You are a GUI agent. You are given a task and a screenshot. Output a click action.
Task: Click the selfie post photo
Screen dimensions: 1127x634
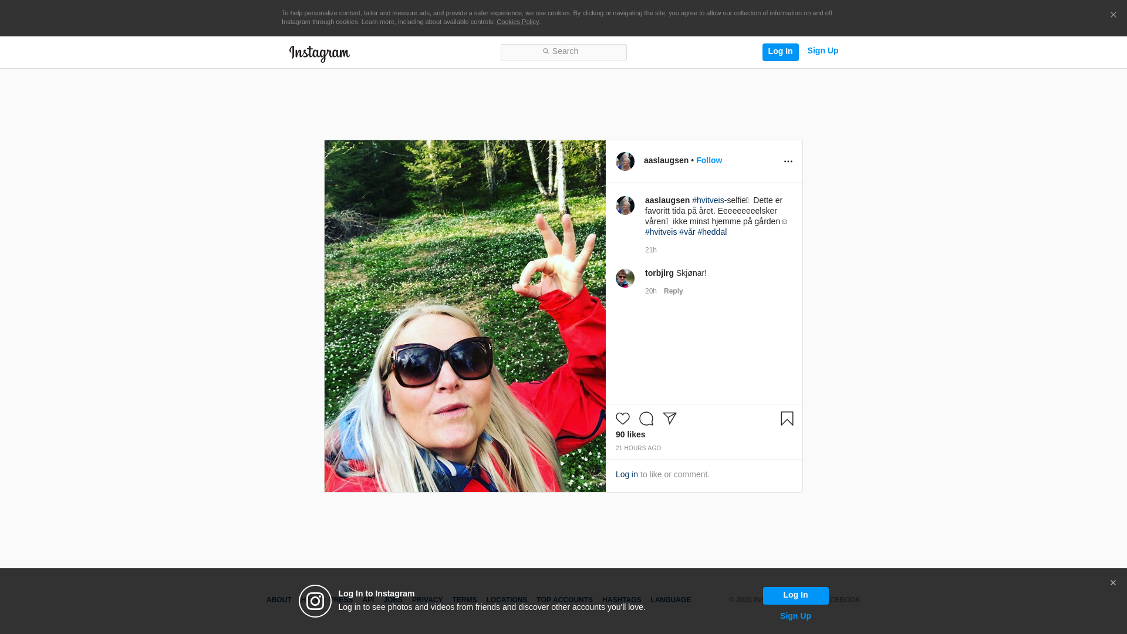pos(465,316)
